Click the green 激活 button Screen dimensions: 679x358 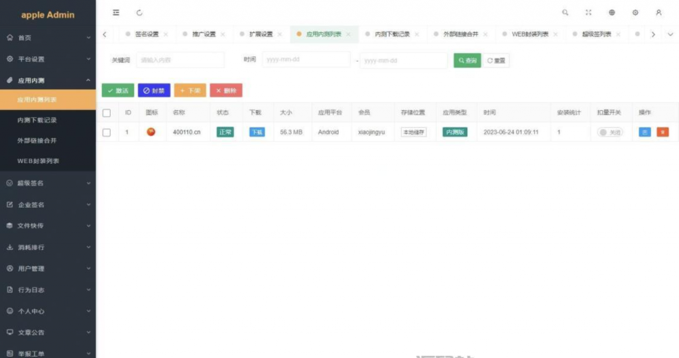coord(118,90)
